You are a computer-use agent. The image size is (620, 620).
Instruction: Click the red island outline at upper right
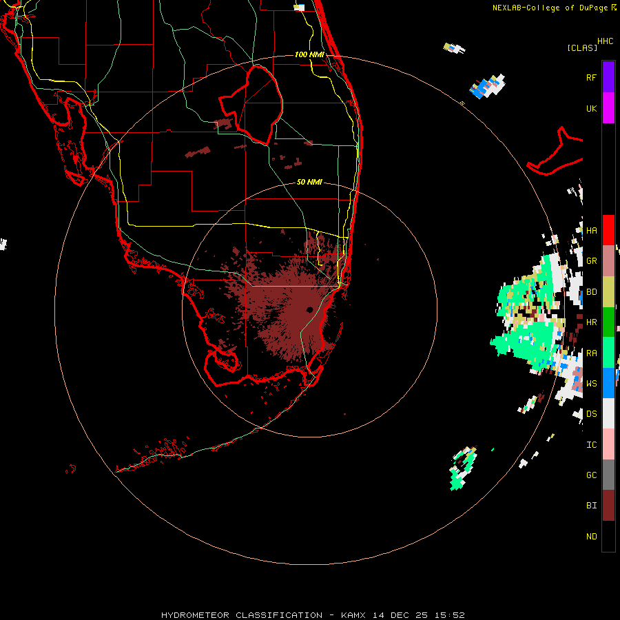point(555,152)
